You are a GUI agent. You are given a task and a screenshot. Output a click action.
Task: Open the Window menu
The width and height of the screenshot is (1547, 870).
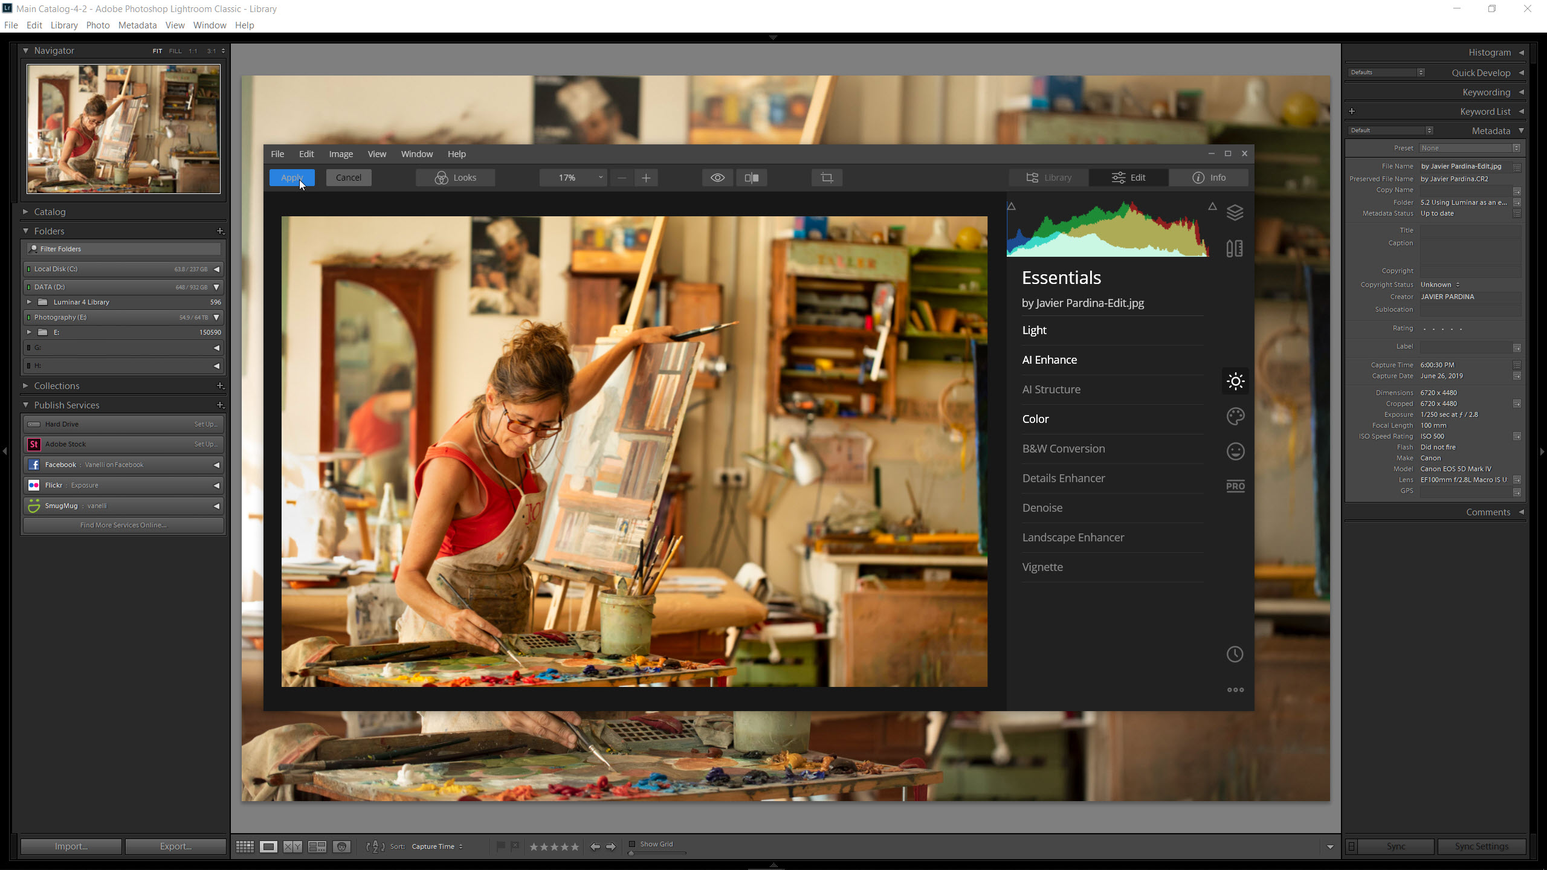[209, 24]
